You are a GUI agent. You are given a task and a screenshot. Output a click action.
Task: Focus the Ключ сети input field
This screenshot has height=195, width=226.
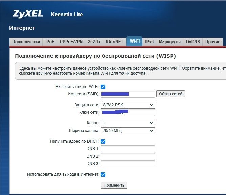tap(128, 112)
